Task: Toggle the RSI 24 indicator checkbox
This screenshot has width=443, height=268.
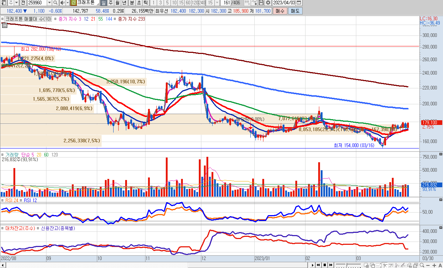Action: 3,200
